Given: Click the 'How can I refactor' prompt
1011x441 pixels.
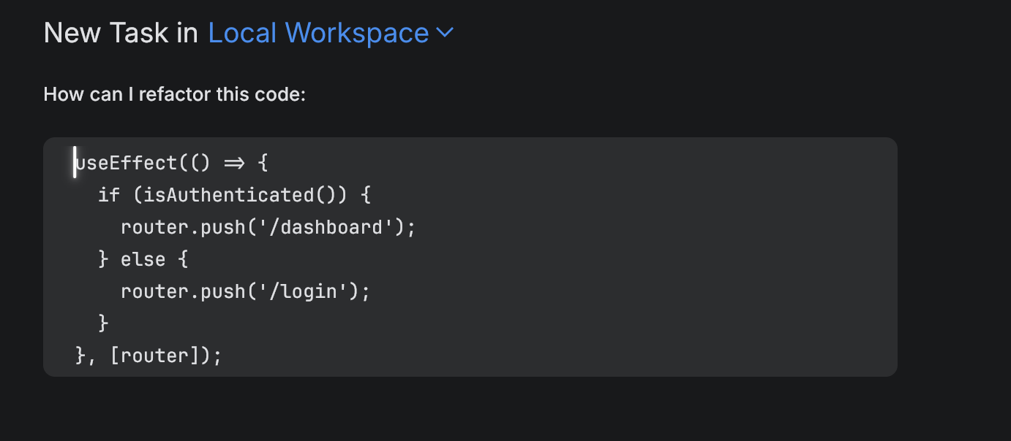Looking at the screenshot, I should tap(174, 93).
